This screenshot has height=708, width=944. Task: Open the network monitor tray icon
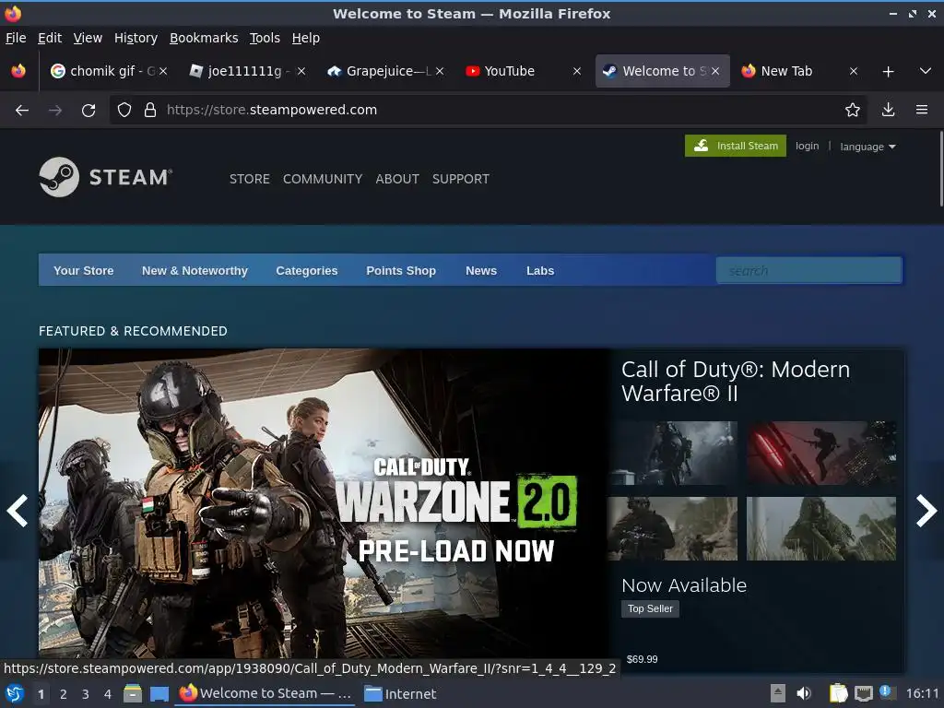click(x=863, y=693)
